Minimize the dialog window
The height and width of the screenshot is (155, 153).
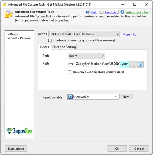123,4
